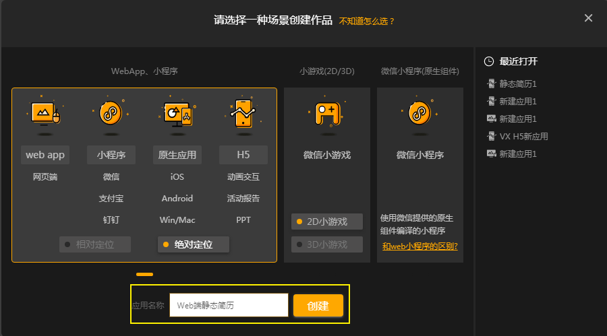
Task: Click the 微信小程序 link icon
Action: tap(420, 113)
